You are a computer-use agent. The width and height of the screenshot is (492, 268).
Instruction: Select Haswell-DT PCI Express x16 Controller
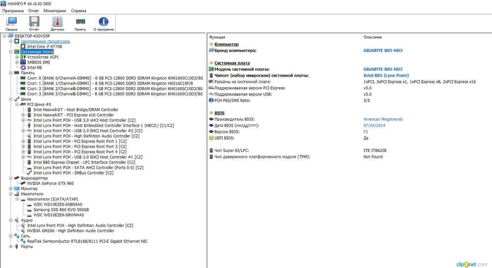73,115
